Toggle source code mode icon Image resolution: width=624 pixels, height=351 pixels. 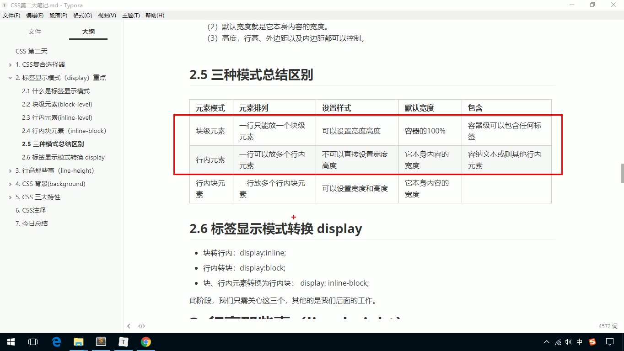click(142, 326)
